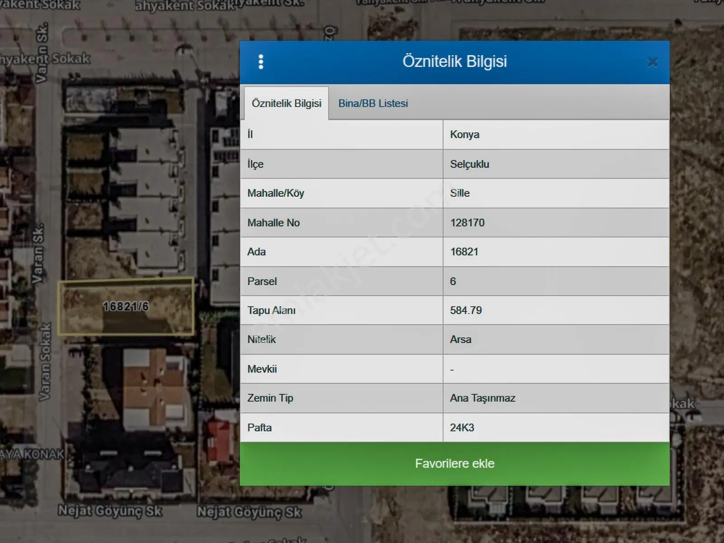Select the Konya value cell

pyautogui.click(x=556, y=134)
